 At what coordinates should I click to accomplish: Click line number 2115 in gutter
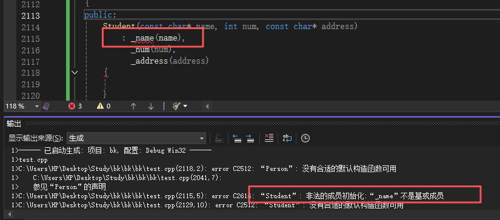pyautogui.click(x=31, y=39)
